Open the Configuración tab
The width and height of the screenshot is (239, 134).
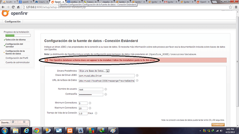coord(12,22)
